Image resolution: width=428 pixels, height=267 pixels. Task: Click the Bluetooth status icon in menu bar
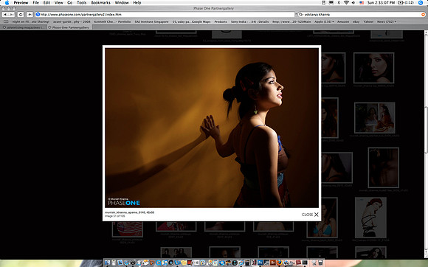[339, 3]
